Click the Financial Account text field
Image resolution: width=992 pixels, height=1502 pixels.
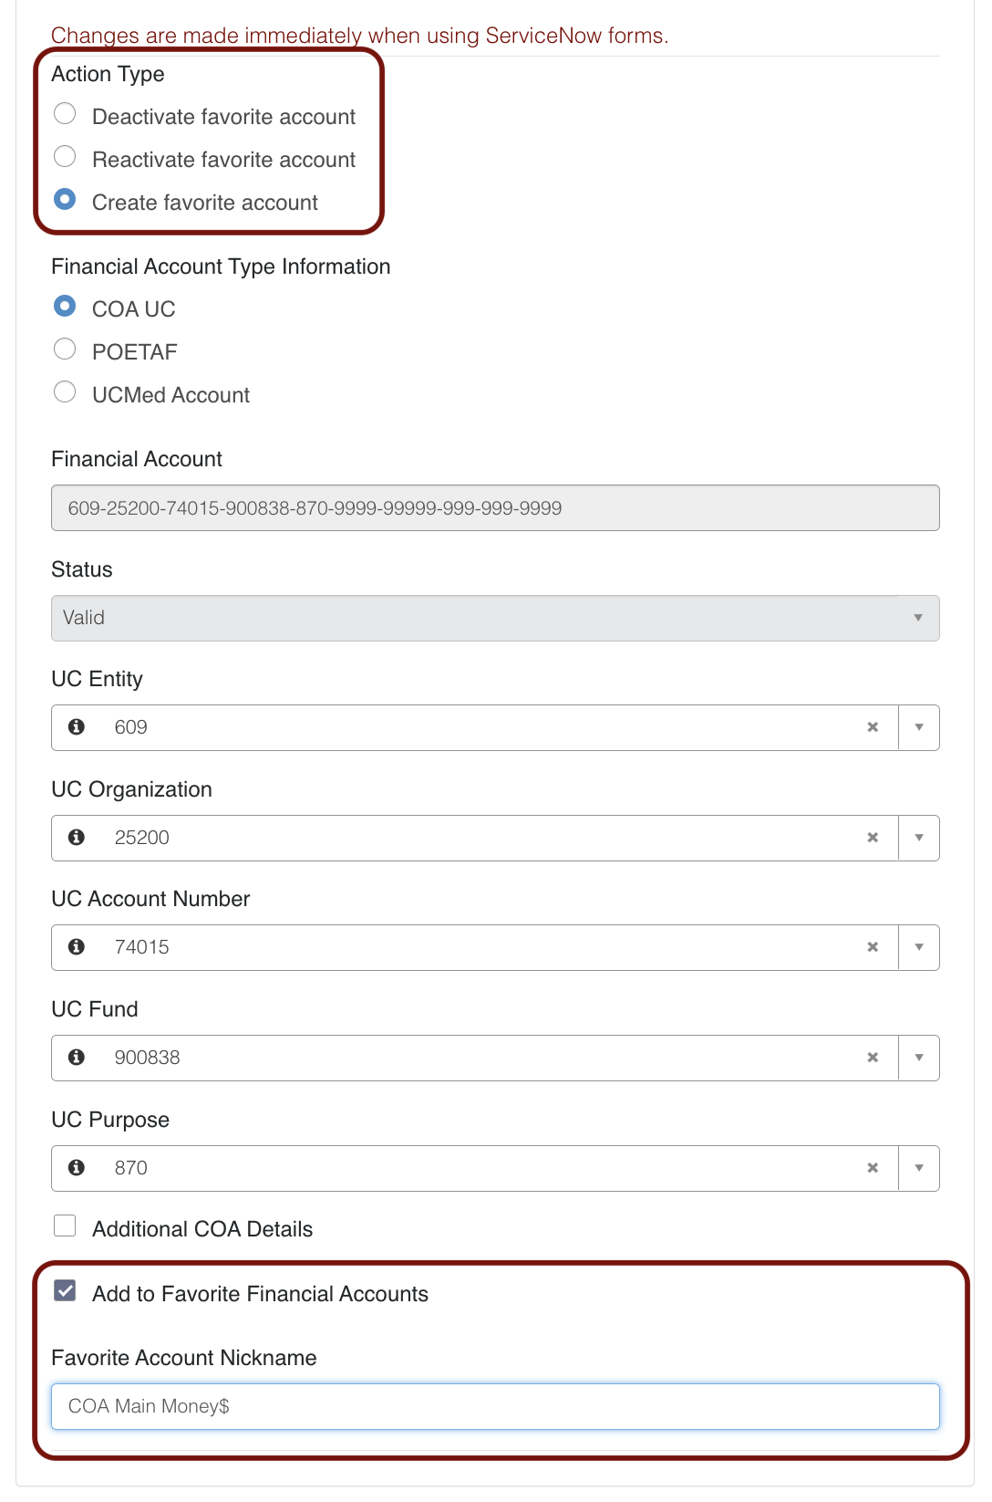(x=494, y=508)
